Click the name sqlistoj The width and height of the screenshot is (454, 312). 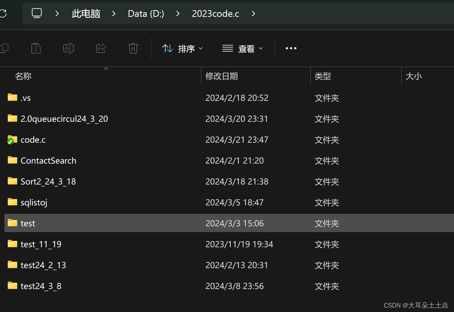point(34,203)
